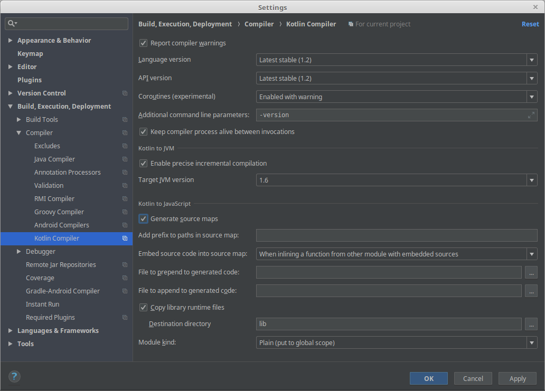Click project-level icon beside RMI Compiler
Screen dimensions: 545x391
[x=125, y=198]
